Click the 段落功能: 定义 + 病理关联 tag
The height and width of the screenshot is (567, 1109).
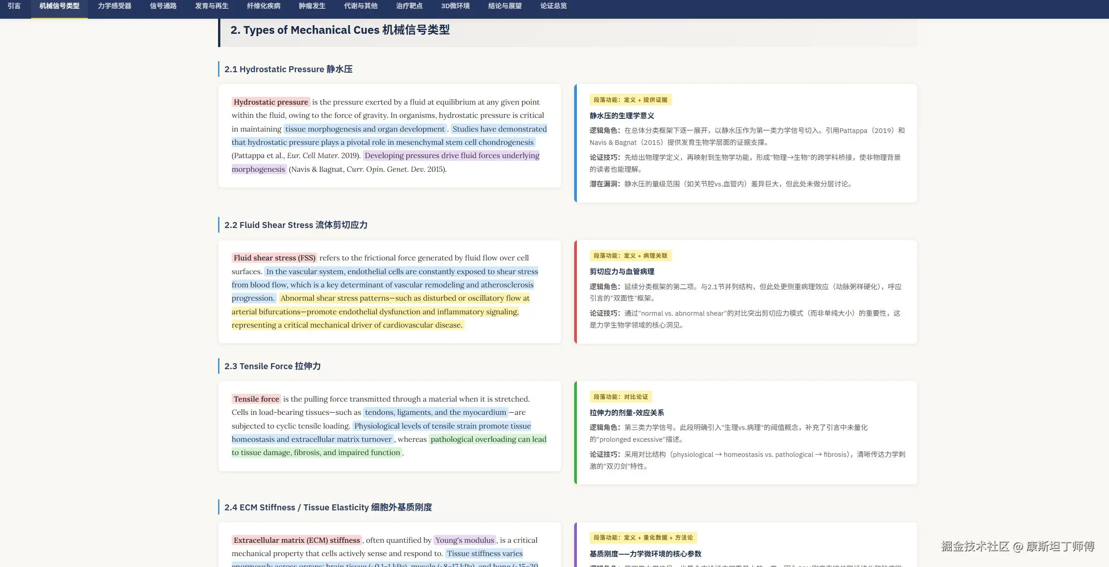[x=630, y=255]
